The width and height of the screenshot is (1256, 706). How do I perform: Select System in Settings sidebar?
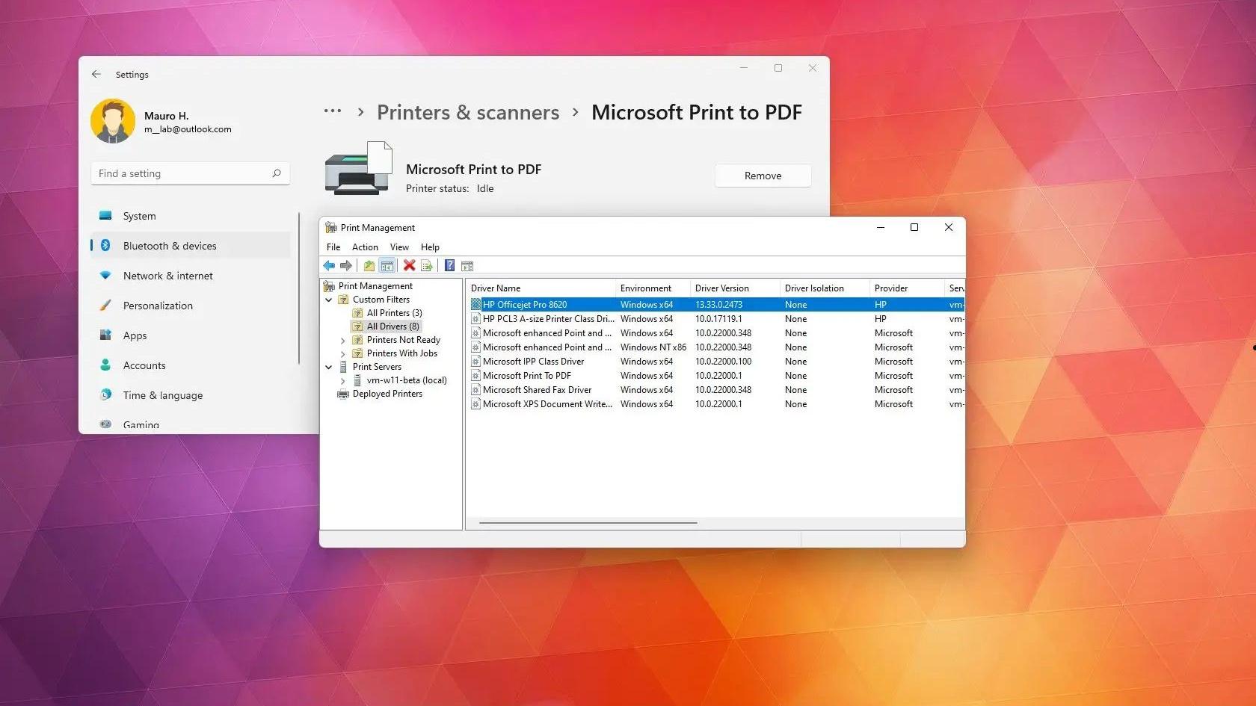coord(191,216)
